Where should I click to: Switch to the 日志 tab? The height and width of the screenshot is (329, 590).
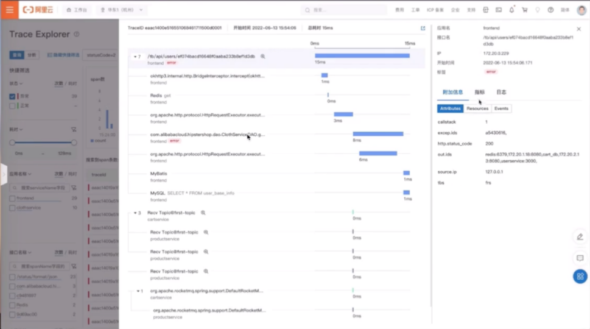(500, 92)
